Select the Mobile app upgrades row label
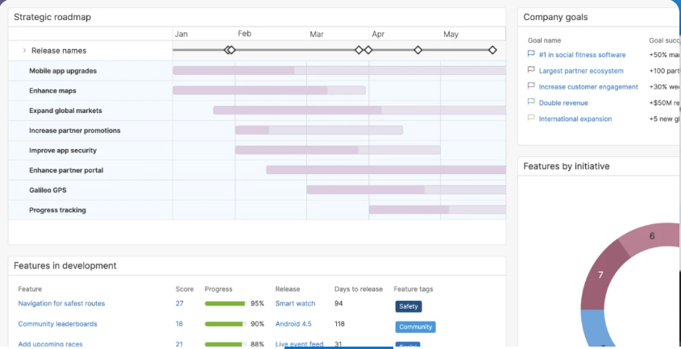Image resolution: width=681 pixels, height=349 pixels. point(63,71)
